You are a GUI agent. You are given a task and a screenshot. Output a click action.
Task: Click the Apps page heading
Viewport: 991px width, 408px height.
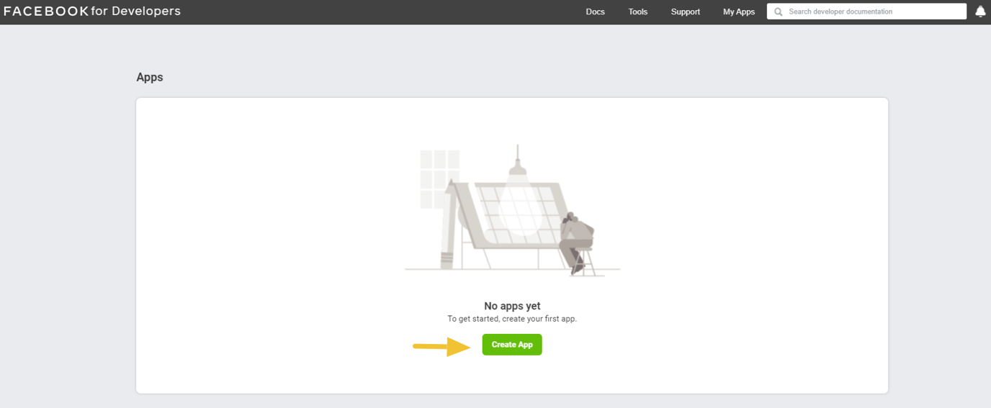(x=150, y=78)
